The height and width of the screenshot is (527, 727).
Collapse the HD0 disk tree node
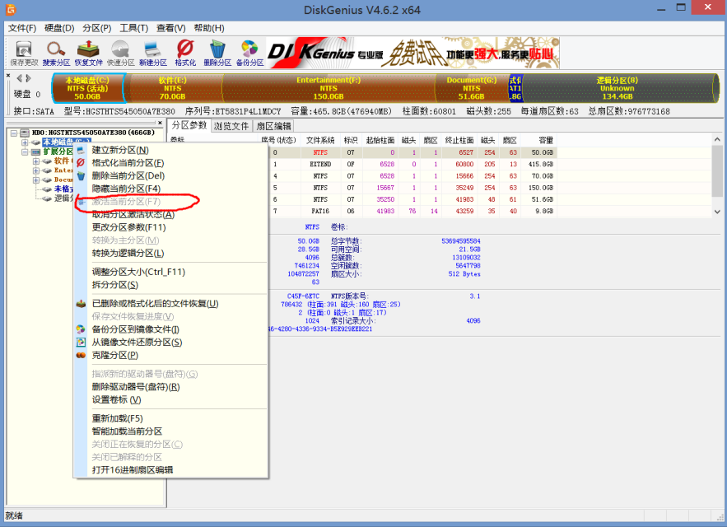pyautogui.click(x=12, y=133)
